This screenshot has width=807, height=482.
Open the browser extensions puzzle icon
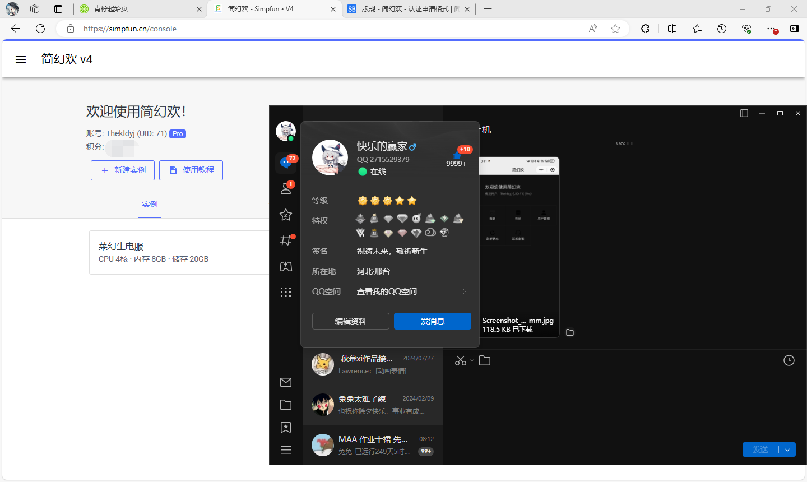tap(646, 29)
